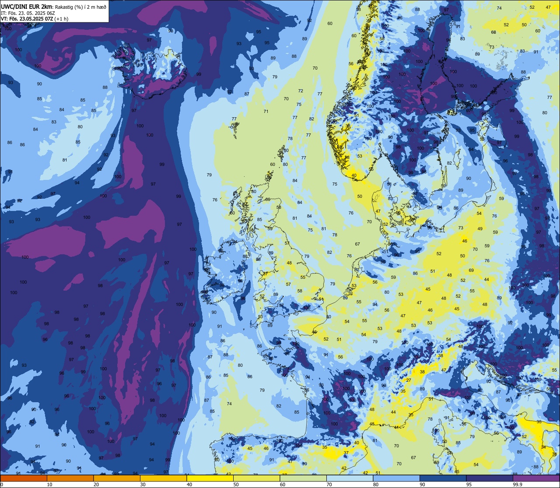Click the 20–30% amber legend swatch
560x488 pixels.
click(x=117, y=478)
